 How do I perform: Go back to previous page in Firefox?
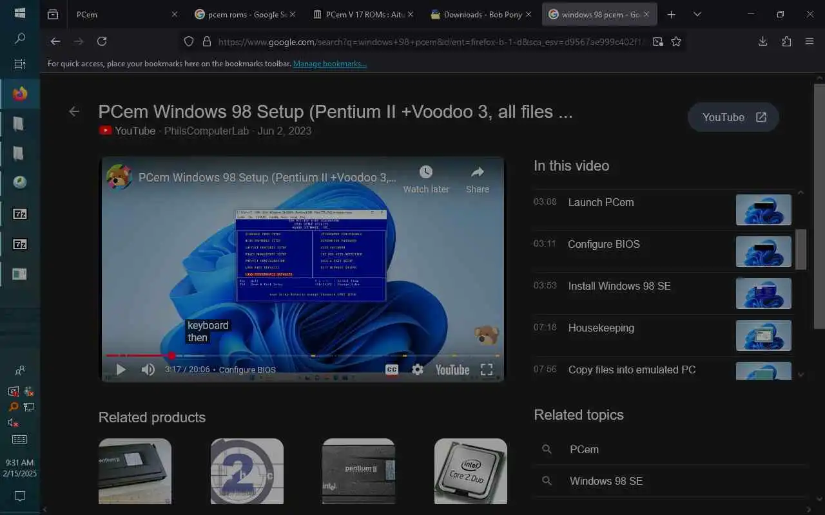[55, 41]
